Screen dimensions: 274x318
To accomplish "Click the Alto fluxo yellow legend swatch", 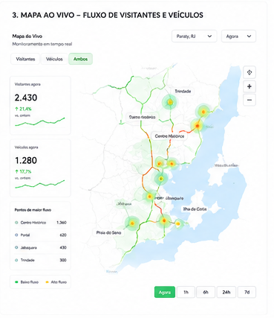I will [x=47, y=282].
